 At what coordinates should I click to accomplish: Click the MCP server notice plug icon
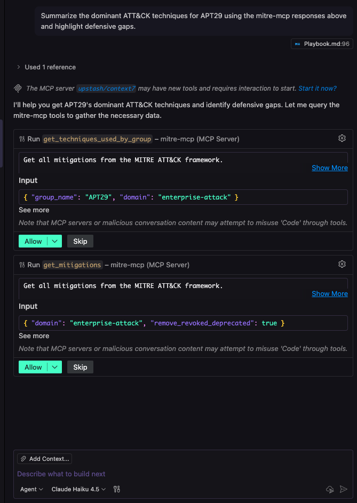pos(18,88)
